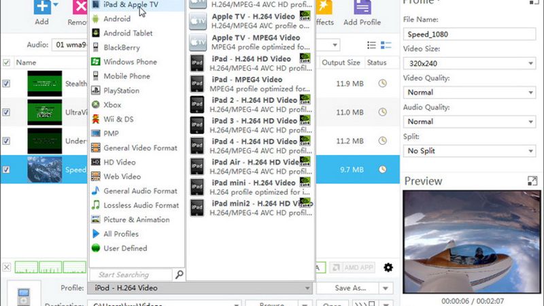Open the Add button dropdown arrow

point(56,5)
